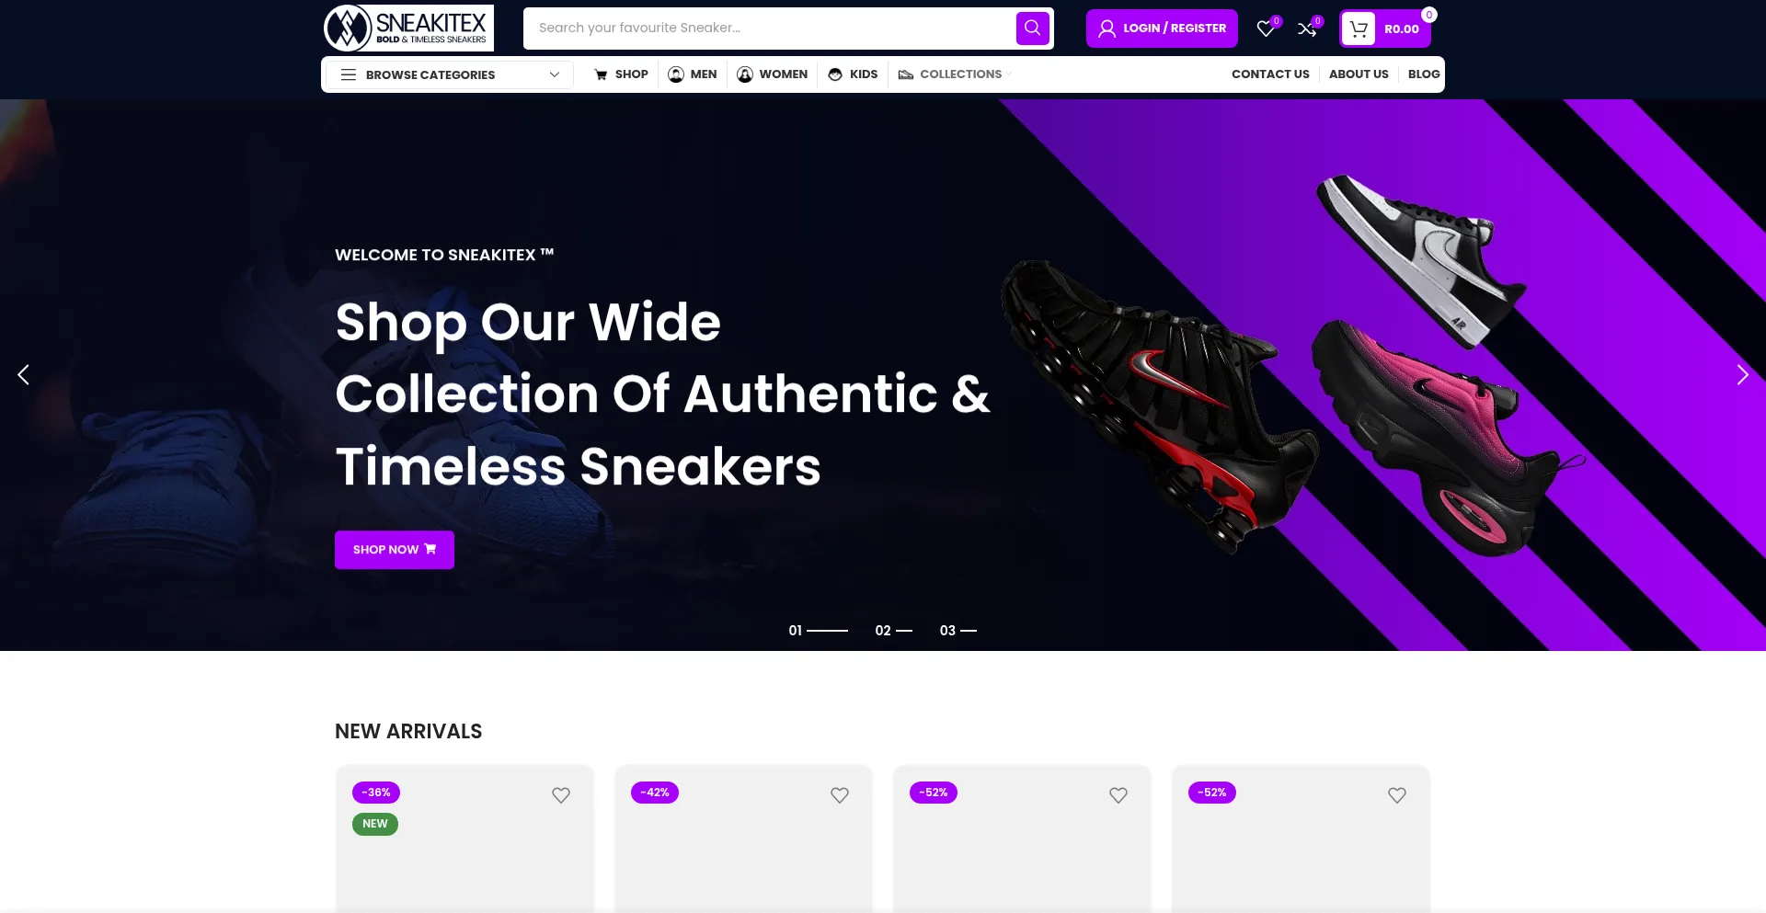Screen dimensions: 1766x913
Task: Click the Shop Now button
Action: [395, 550]
